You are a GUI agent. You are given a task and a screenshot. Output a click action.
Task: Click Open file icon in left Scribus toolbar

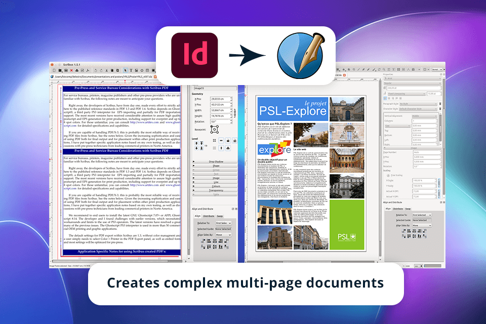(60, 71)
